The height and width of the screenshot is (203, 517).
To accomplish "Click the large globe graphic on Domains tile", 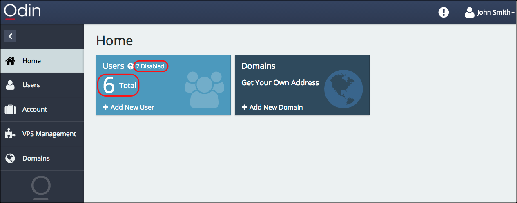I will 343,89.
